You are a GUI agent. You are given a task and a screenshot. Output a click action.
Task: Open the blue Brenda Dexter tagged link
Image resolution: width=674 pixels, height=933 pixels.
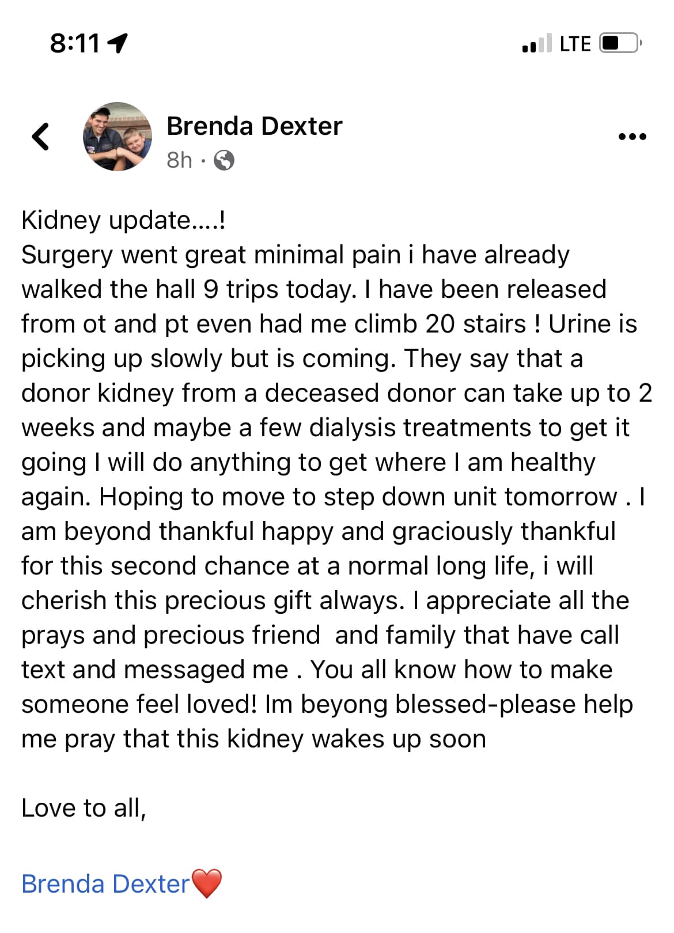[105, 883]
